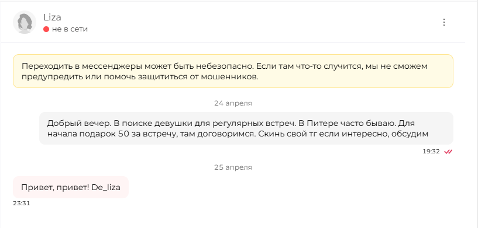Select the yellow messenger safety warning banner
The image size is (478, 228).
[233, 71]
